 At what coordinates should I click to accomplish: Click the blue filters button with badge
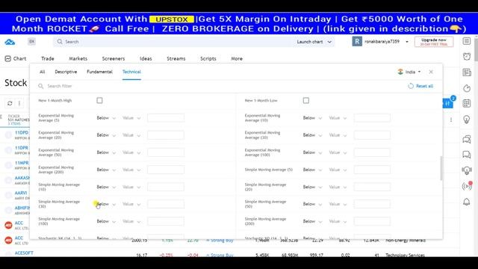click(x=448, y=103)
